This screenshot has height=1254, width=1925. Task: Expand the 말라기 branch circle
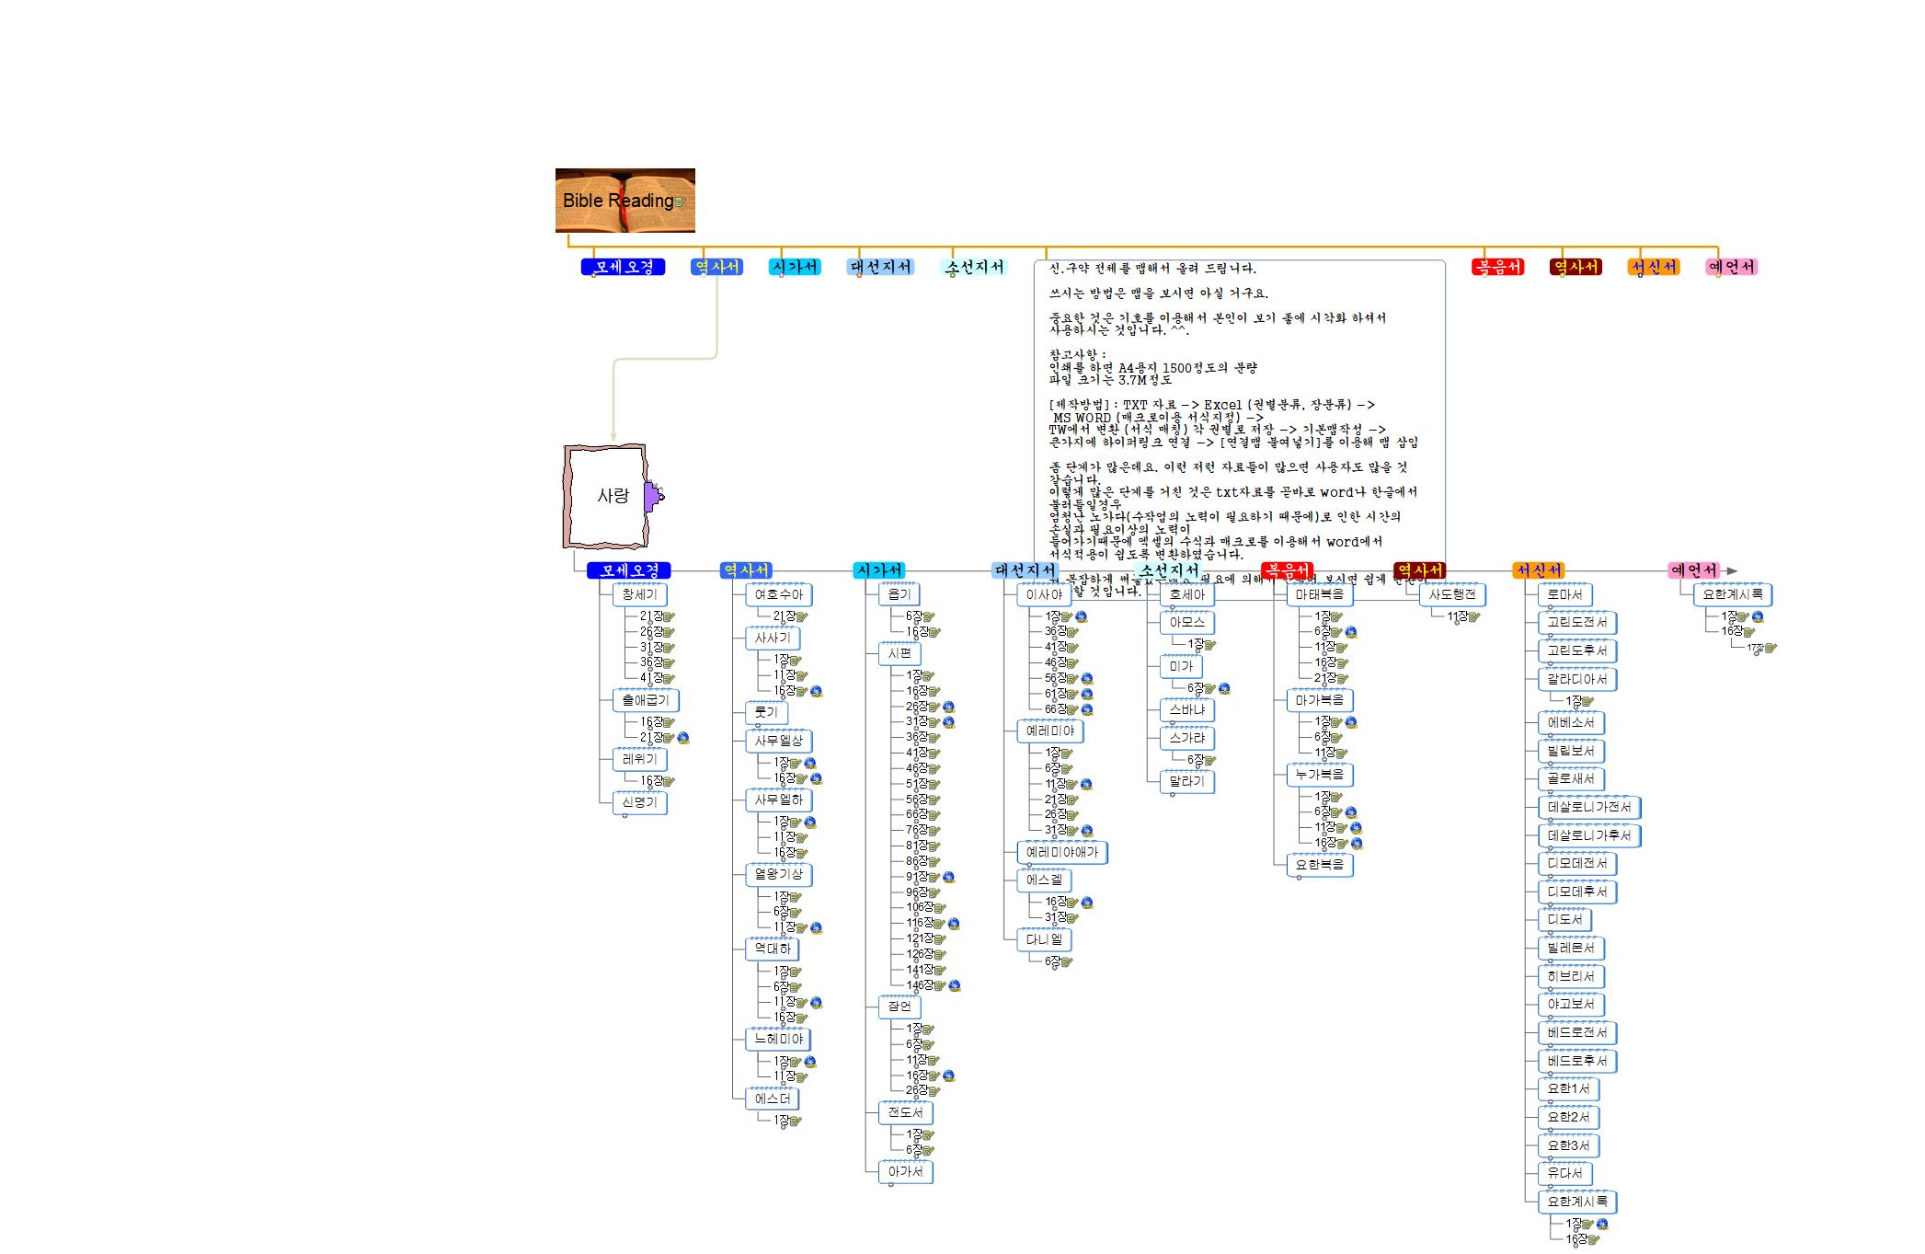coord(1173,795)
